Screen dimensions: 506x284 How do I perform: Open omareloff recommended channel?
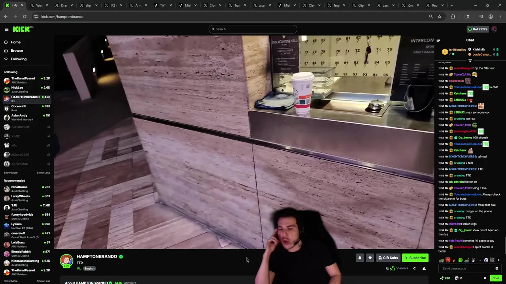[x=27, y=235]
